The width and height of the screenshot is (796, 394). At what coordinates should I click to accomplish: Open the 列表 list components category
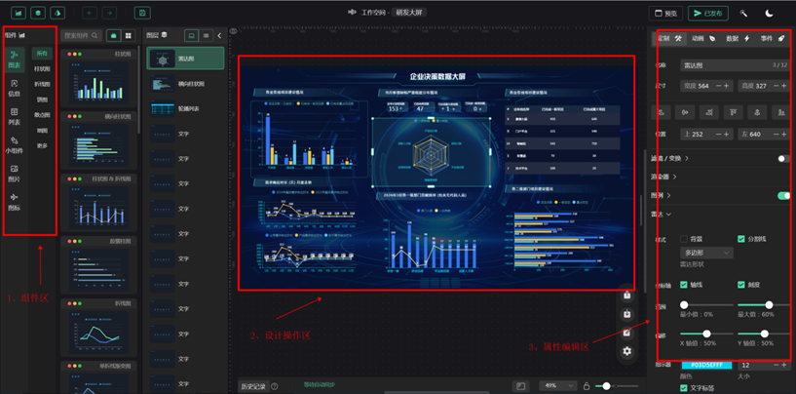(15, 116)
